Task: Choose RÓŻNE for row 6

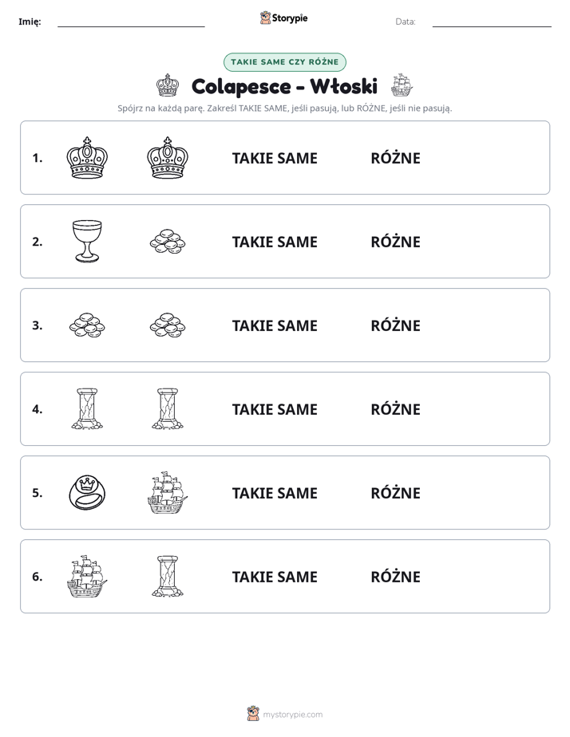Action: 395,576
